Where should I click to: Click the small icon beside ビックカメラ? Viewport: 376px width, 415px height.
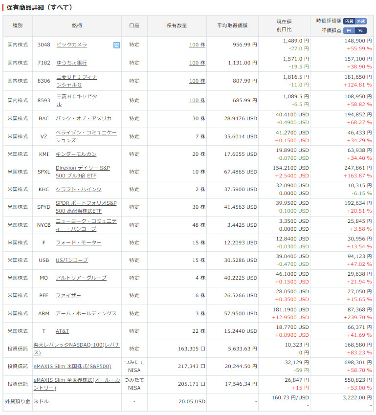pyautogui.click(x=116, y=45)
